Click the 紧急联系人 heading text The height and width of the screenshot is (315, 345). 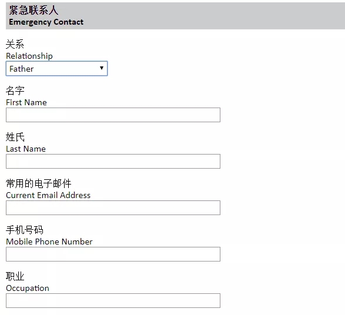(x=34, y=10)
